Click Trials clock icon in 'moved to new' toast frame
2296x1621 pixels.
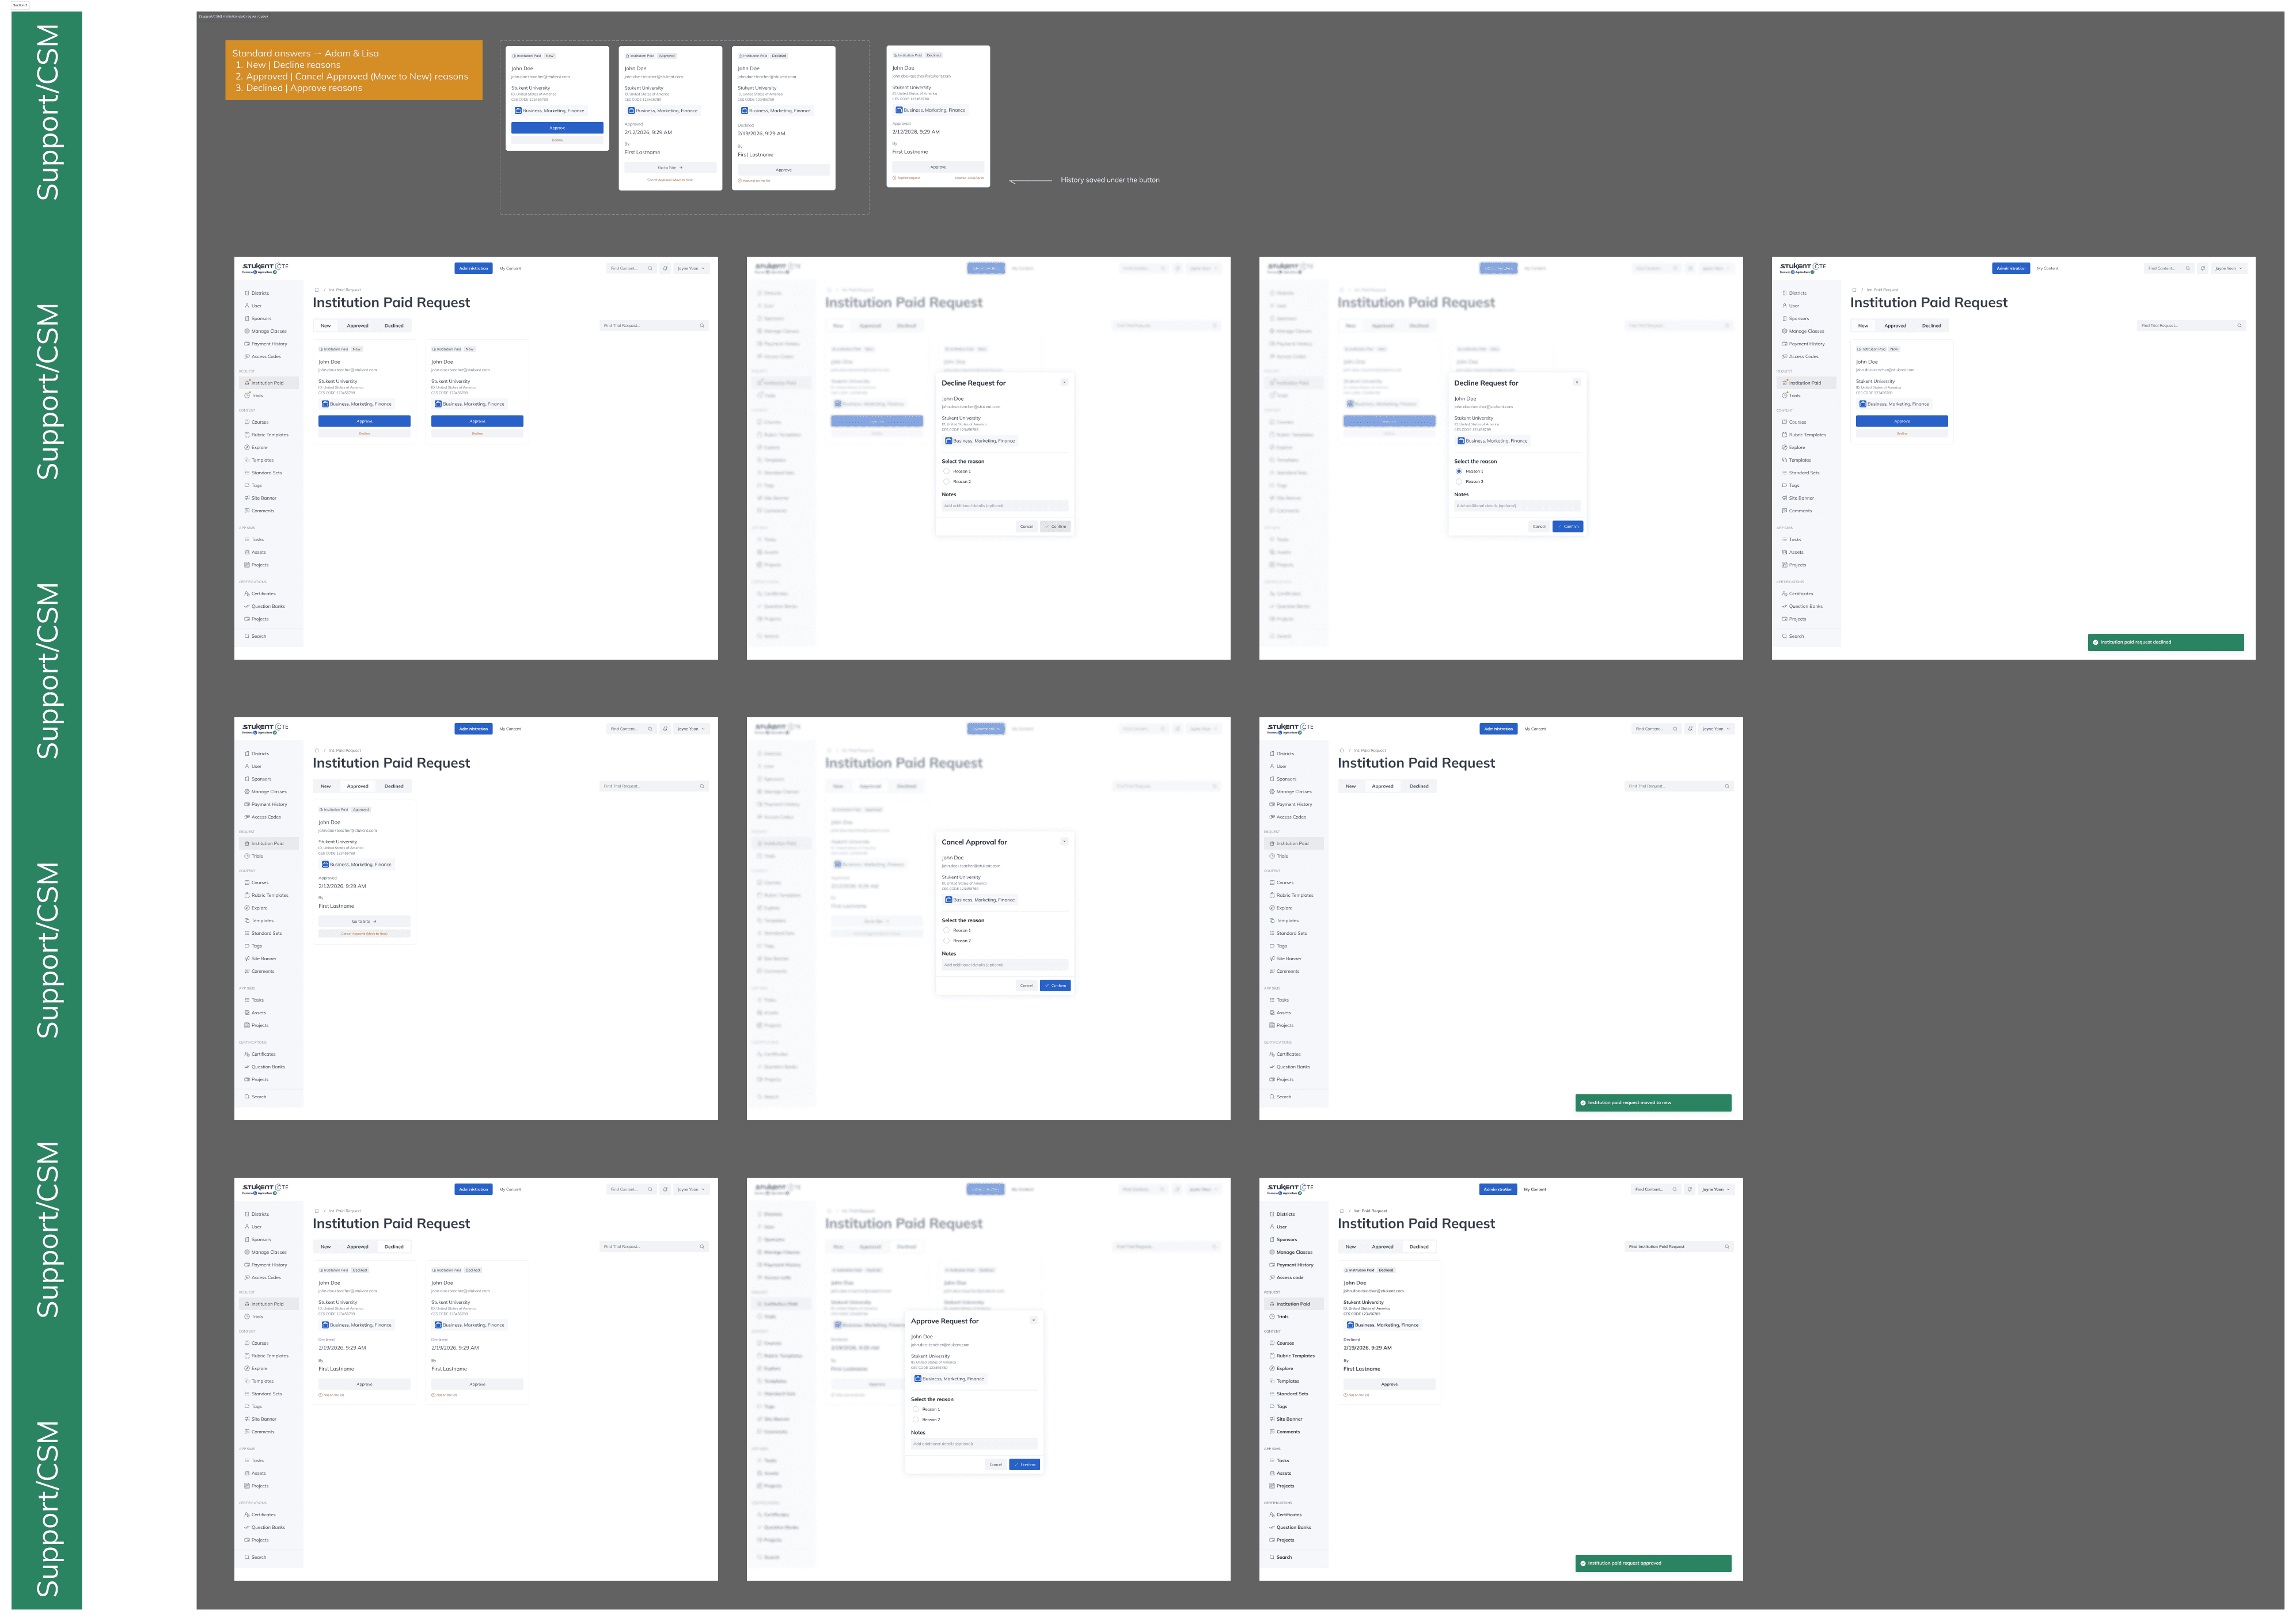(1272, 855)
